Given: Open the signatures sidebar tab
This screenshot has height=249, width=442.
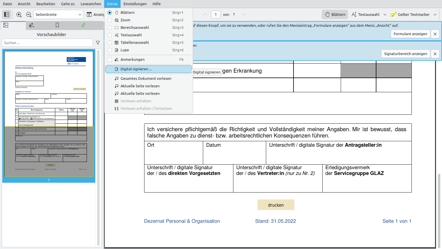Looking at the screenshot, I should 83,25.
